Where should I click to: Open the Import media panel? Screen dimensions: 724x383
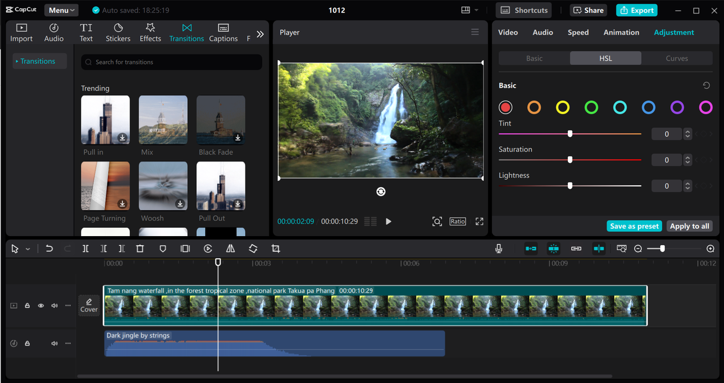tap(21, 33)
